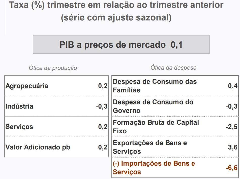Select the 'Agropecuária' row label
Viewport: 240px width, 179px height.
click(27, 86)
